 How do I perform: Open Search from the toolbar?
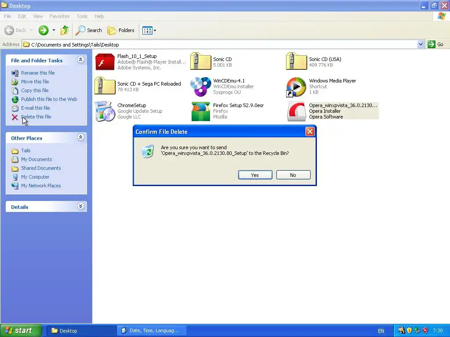click(88, 30)
